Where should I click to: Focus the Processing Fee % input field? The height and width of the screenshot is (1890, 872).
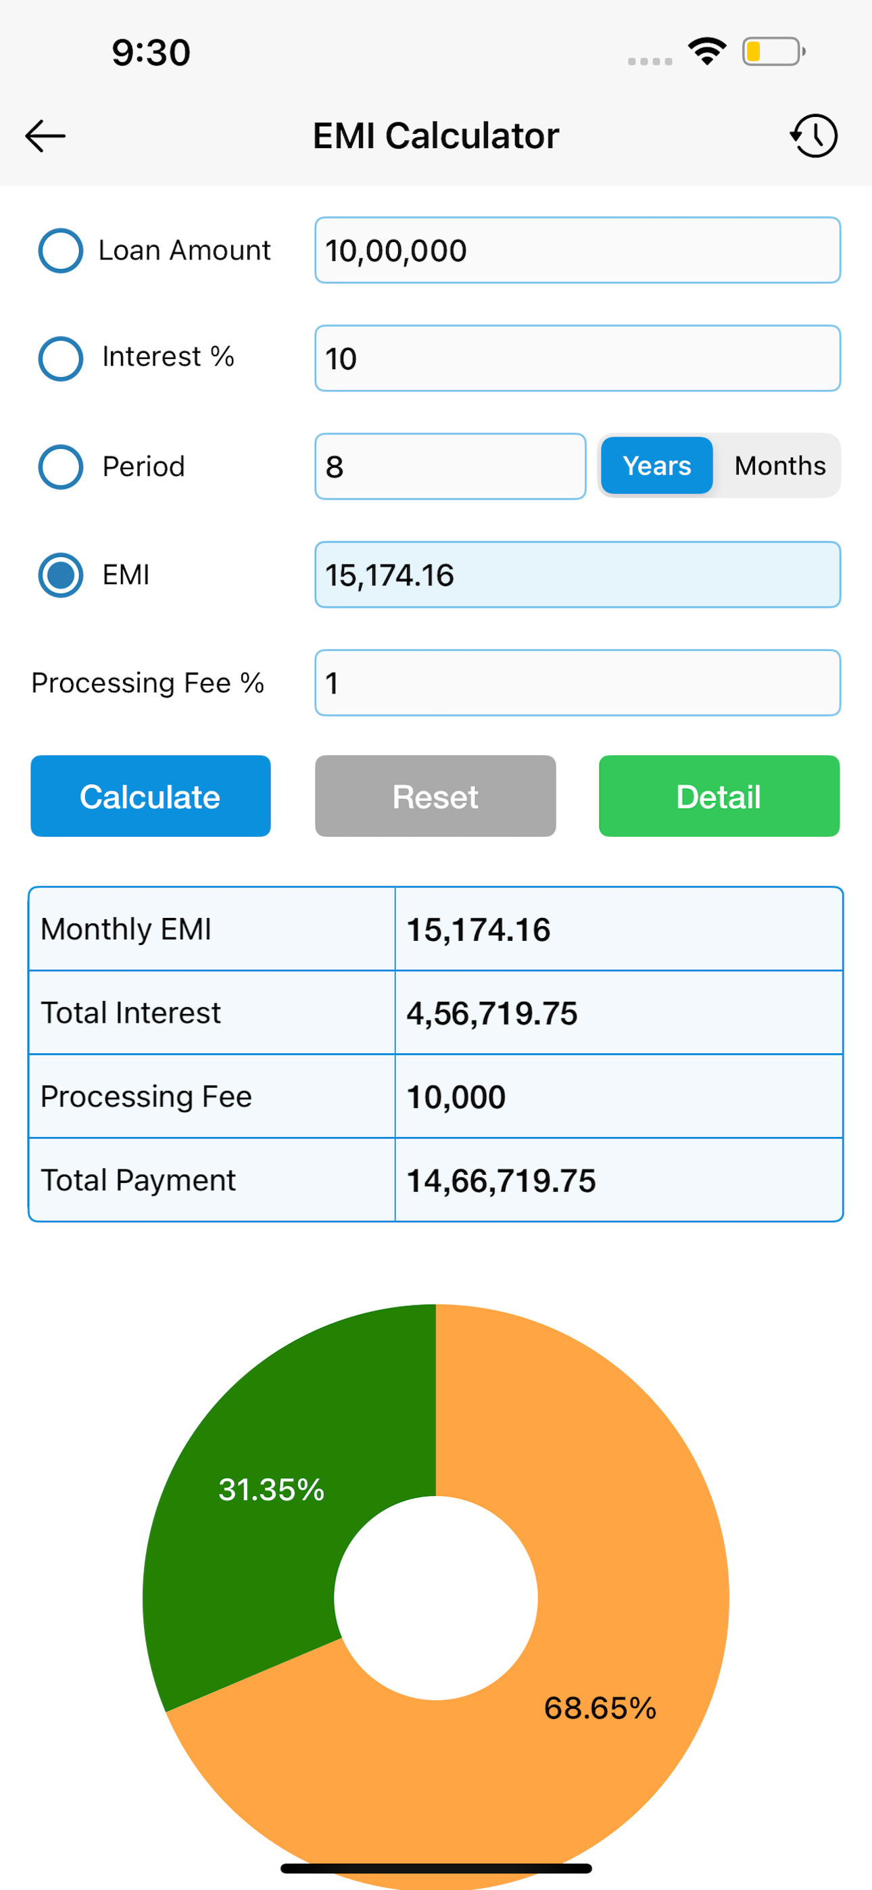click(578, 682)
